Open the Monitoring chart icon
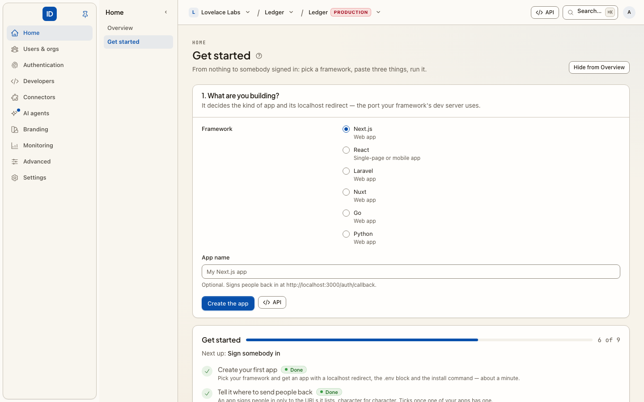The height and width of the screenshot is (402, 644). pos(15,146)
